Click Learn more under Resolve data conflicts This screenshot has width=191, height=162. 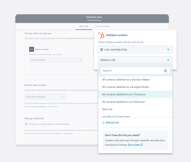coord(53,107)
